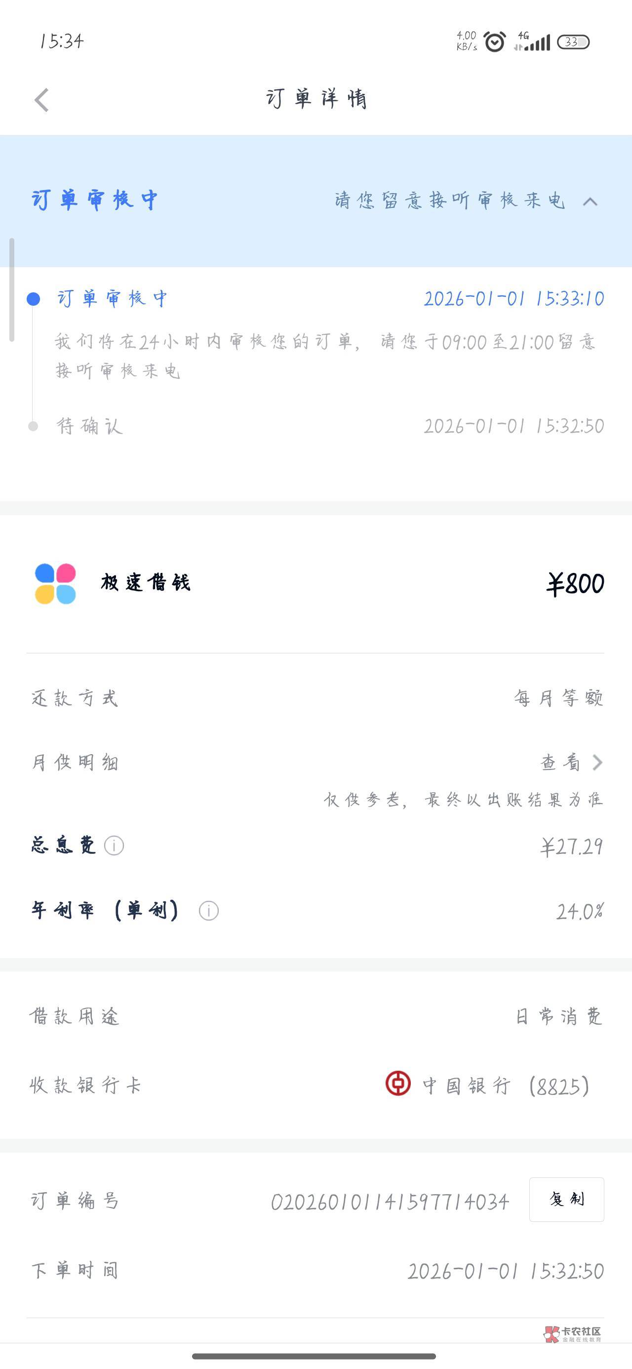Select the 待确认 timeline dot
Viewport: 632px width, 1369px height.
click(x=33, y=426)
